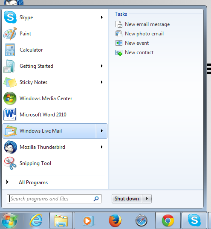The image size is (211, 229).
Task: Click the Windows Live Mail label
Action: coord(41,131)
